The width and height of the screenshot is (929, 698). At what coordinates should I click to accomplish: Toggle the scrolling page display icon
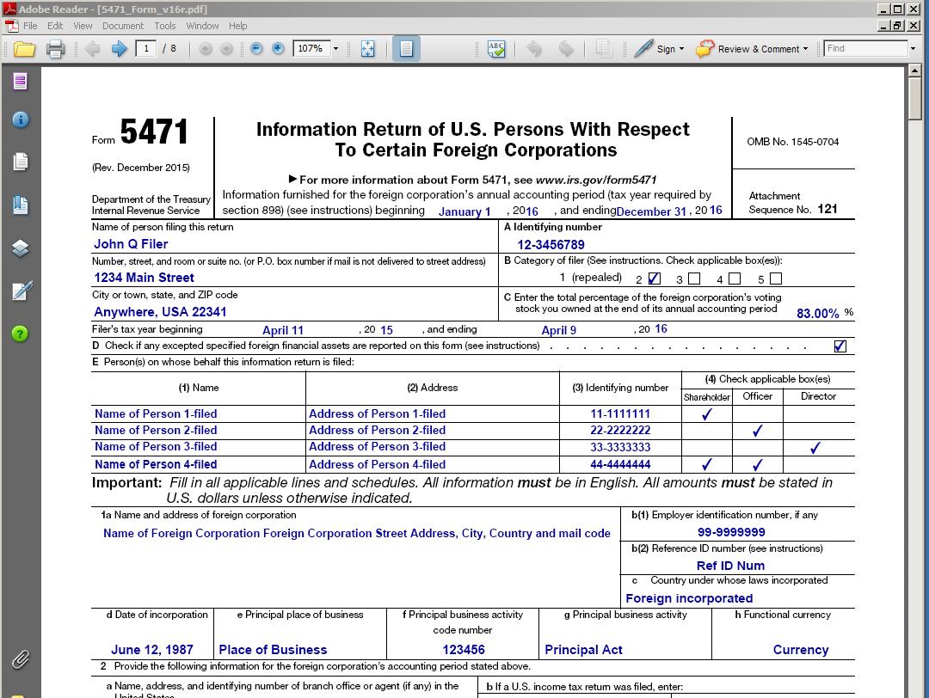point(406,48)
